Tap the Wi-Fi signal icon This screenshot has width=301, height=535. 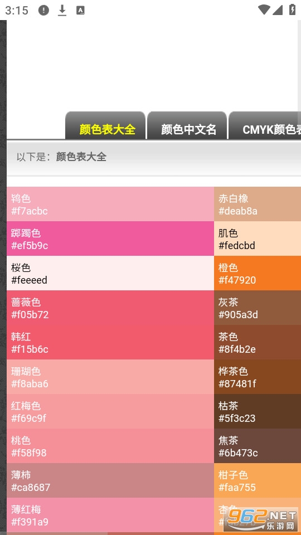[264, 9]
